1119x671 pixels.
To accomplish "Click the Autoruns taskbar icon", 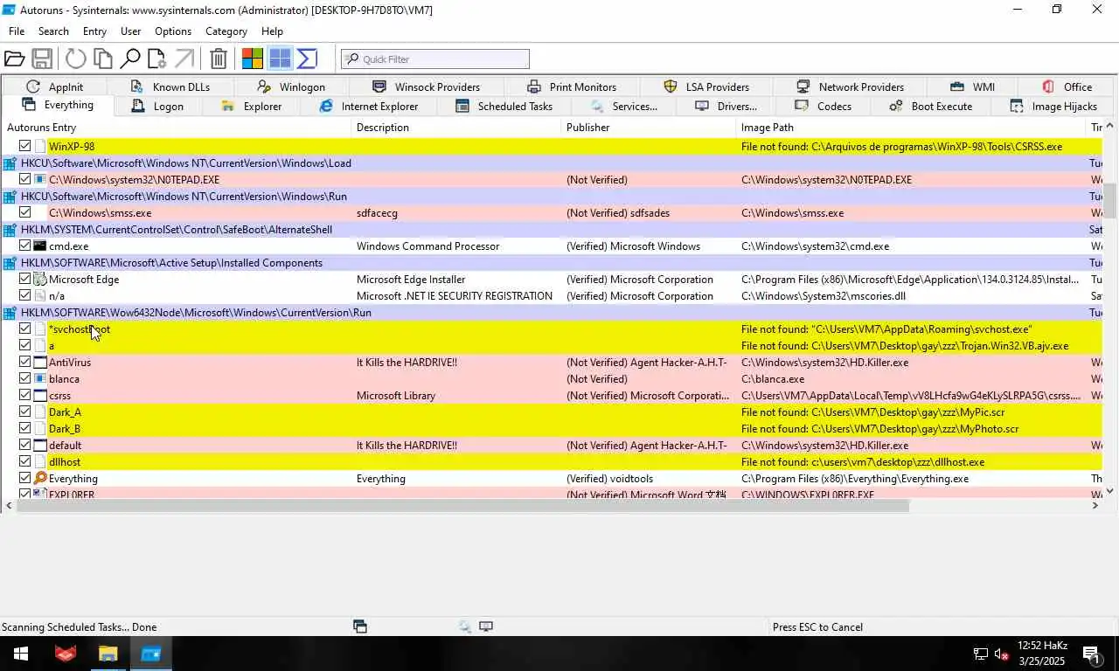I will point(151,654).
